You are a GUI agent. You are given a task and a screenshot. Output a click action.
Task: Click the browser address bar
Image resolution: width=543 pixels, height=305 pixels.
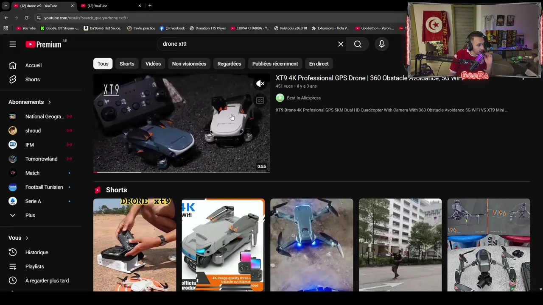tap(221, 18)
